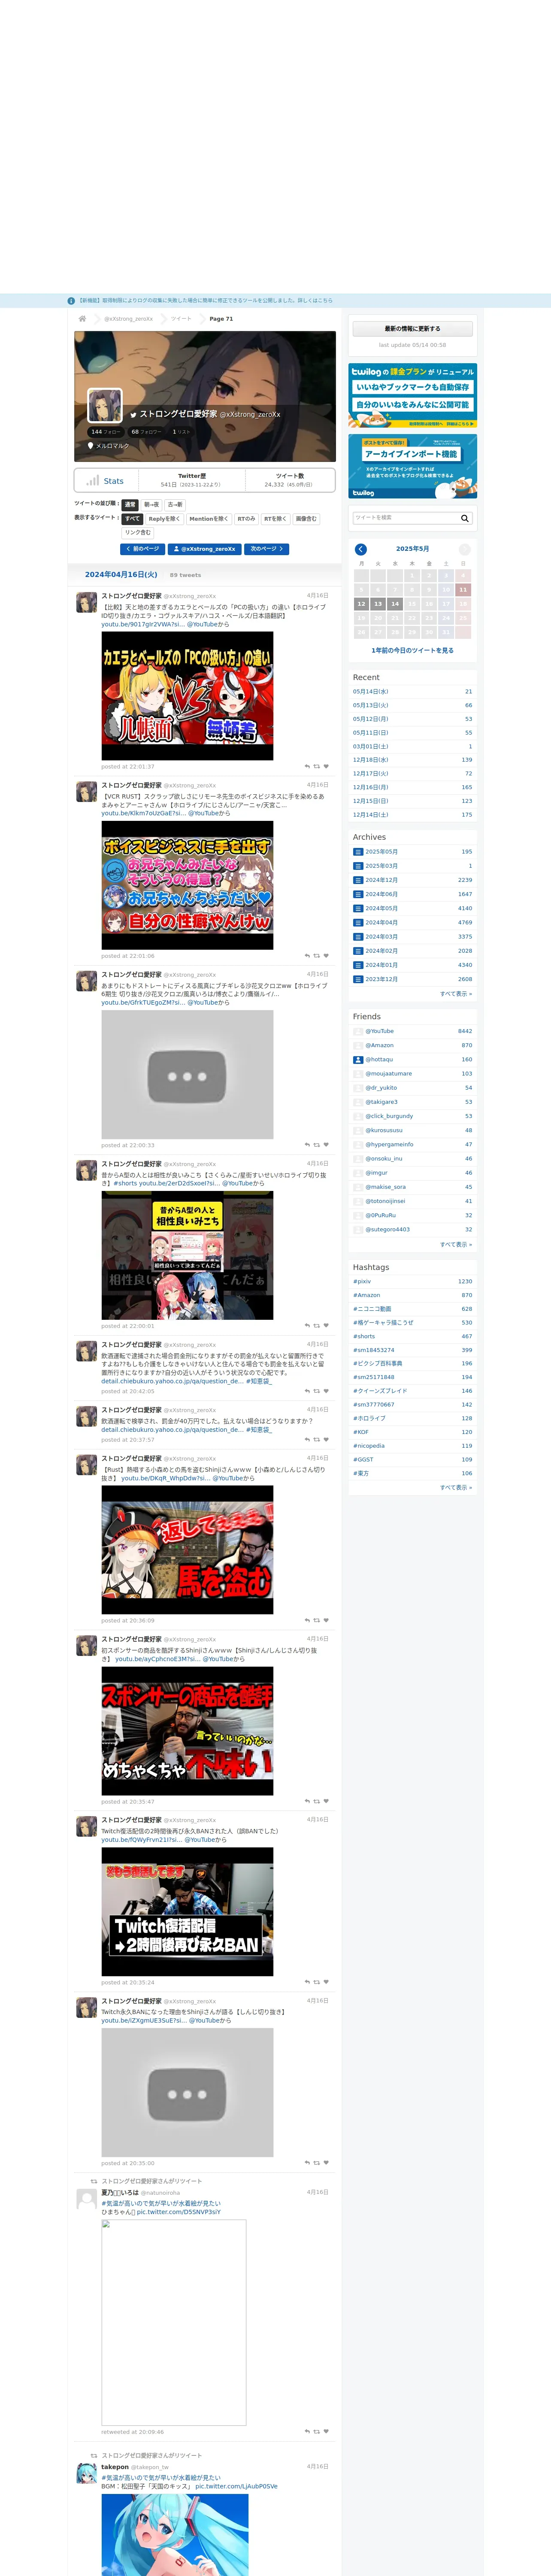Open 144 フォロー count
Screen dimensions: 551x2576
click(105, 432)
